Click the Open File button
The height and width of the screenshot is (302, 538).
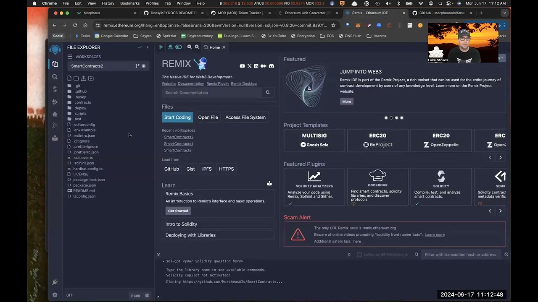tap(208, 117)
